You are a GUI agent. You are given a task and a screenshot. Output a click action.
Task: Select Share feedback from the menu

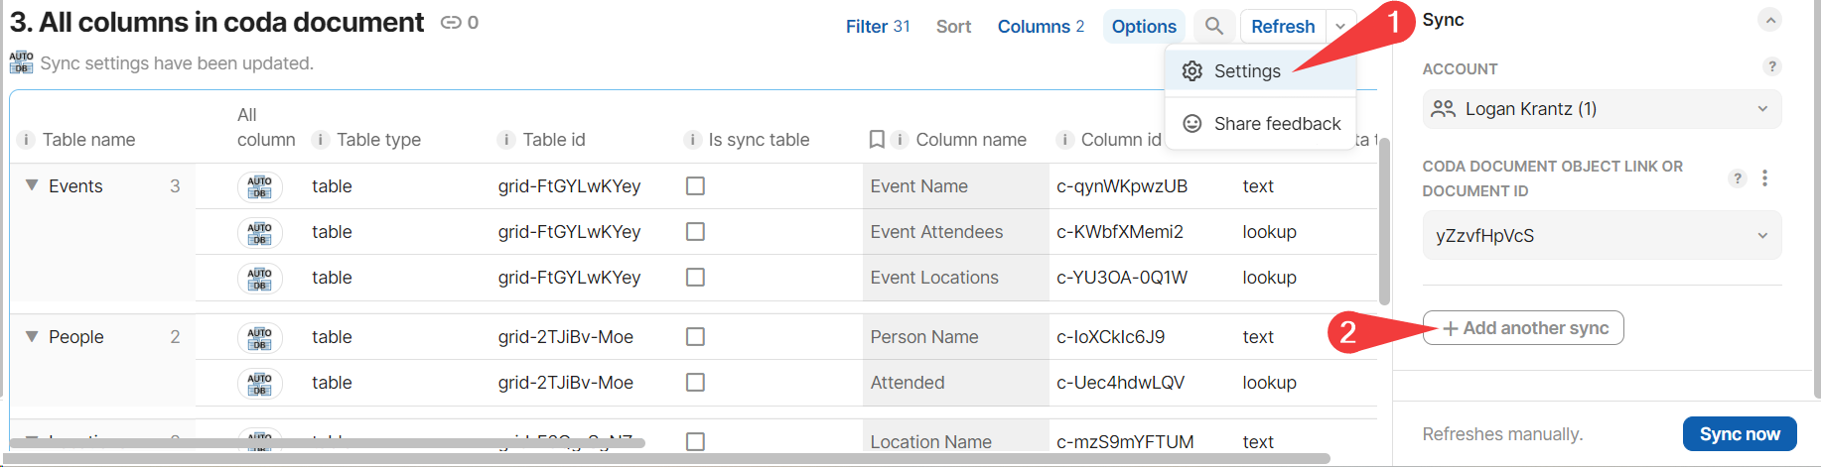point(1260,123)
